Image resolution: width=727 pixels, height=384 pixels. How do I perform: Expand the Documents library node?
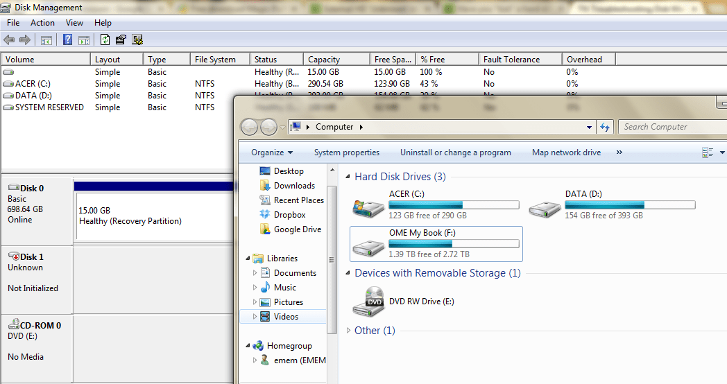tap(255, 273)
